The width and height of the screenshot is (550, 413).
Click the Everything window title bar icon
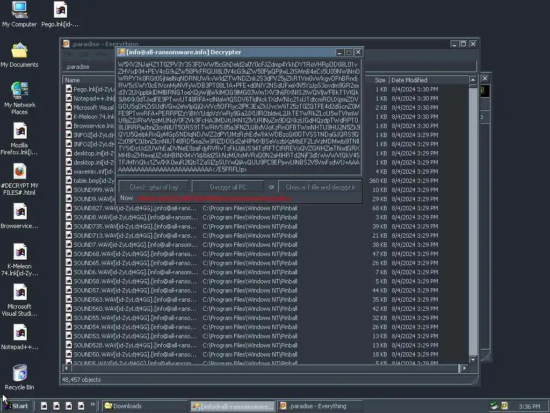pyautogui.click(x=66, y=44)
